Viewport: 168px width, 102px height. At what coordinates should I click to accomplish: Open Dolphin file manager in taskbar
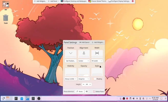[x=27, y=98]
